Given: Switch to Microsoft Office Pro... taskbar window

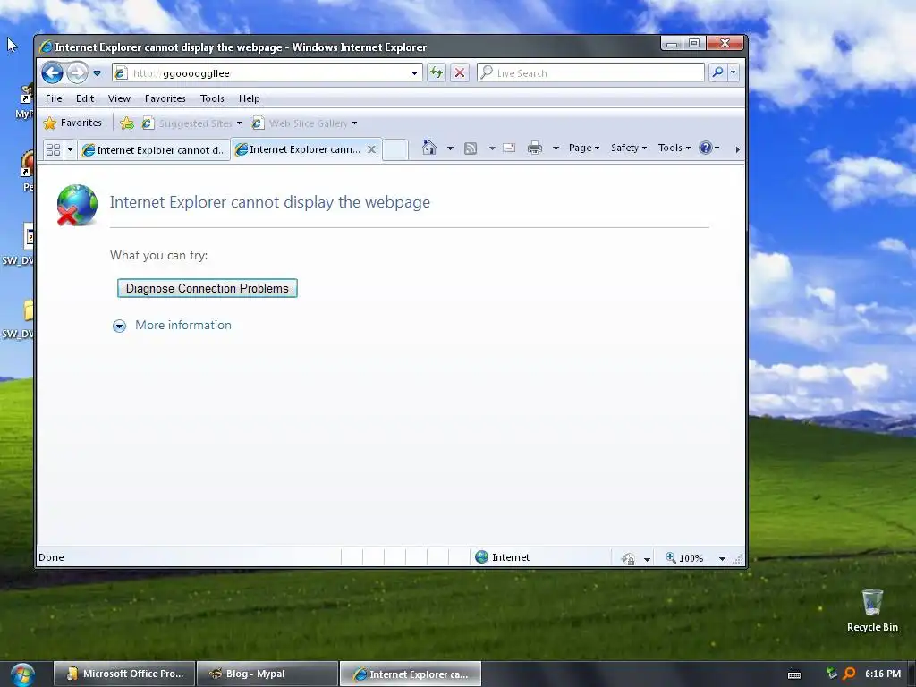Looking at the screenshot, I should click(x=124, y=674).
